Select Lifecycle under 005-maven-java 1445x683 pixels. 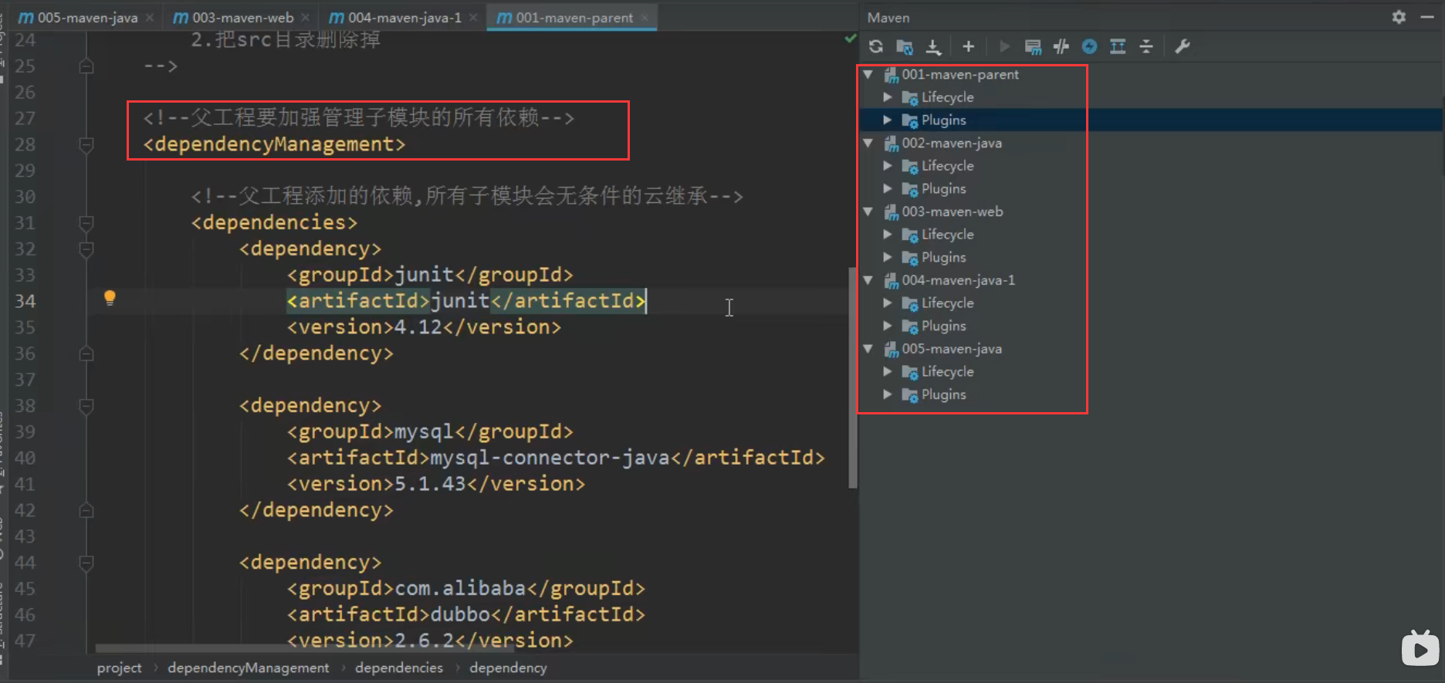(x=947, y=372)
